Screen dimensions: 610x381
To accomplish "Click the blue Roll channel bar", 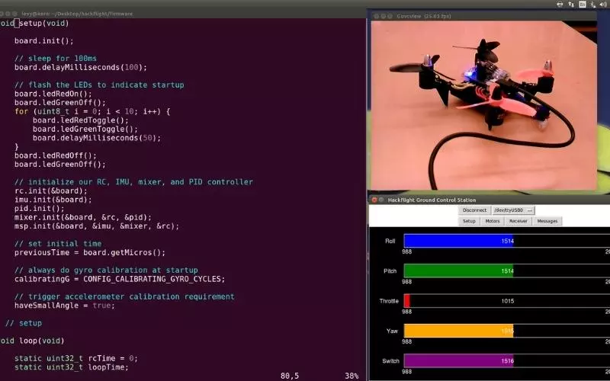I will point(459,241).
